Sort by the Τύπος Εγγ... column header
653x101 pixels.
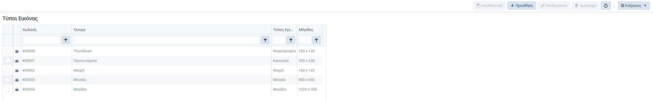(x=284, y=30)
